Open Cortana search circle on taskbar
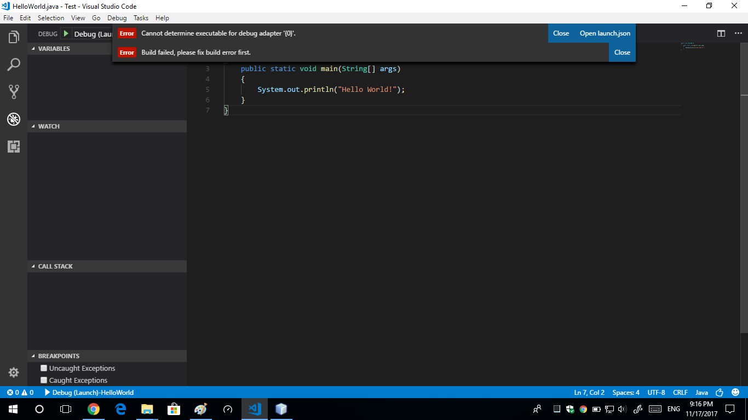The height and width of the screenshot is (420, 748). (x=39, y=409)
